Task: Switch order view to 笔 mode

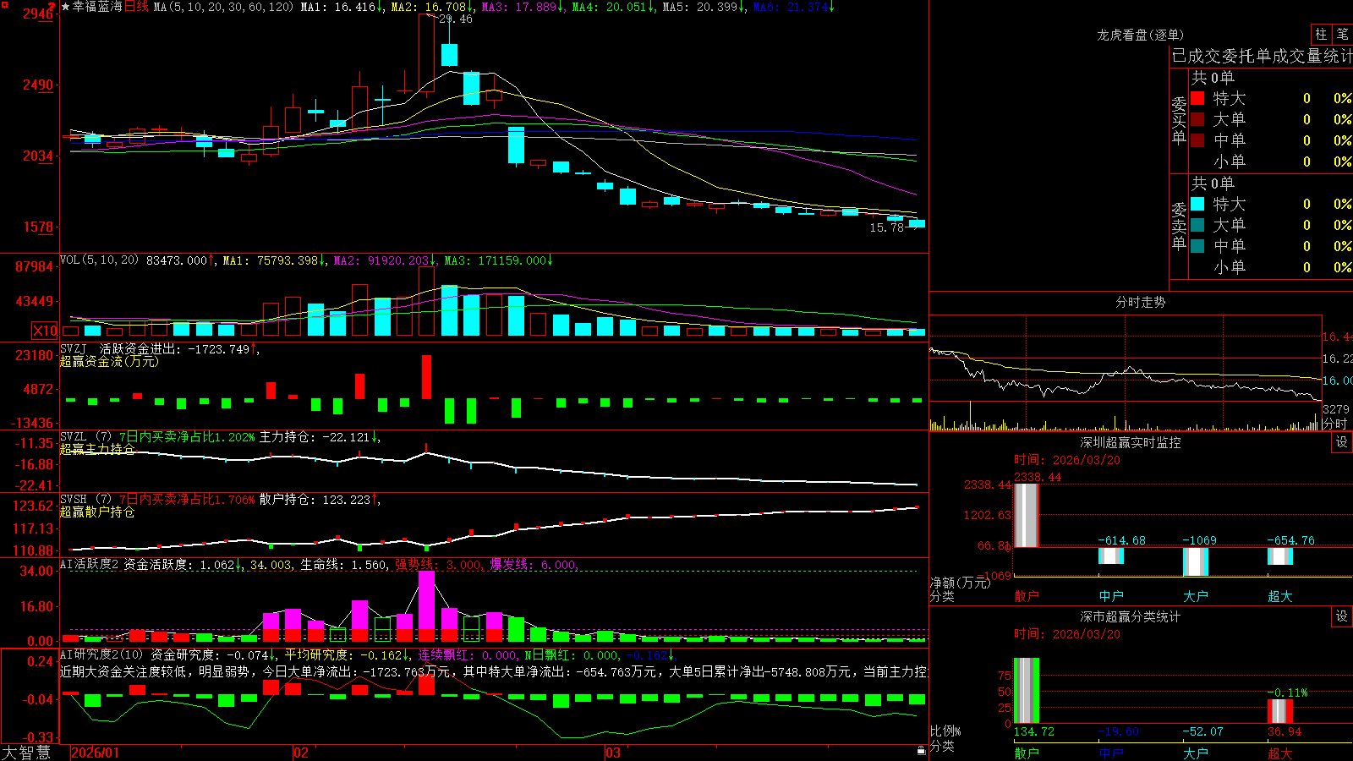Action: [x=1342, y=35]
